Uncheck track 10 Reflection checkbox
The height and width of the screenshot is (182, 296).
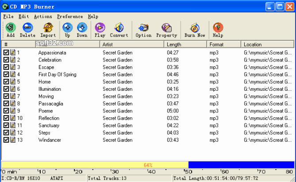tap(6, 118)
